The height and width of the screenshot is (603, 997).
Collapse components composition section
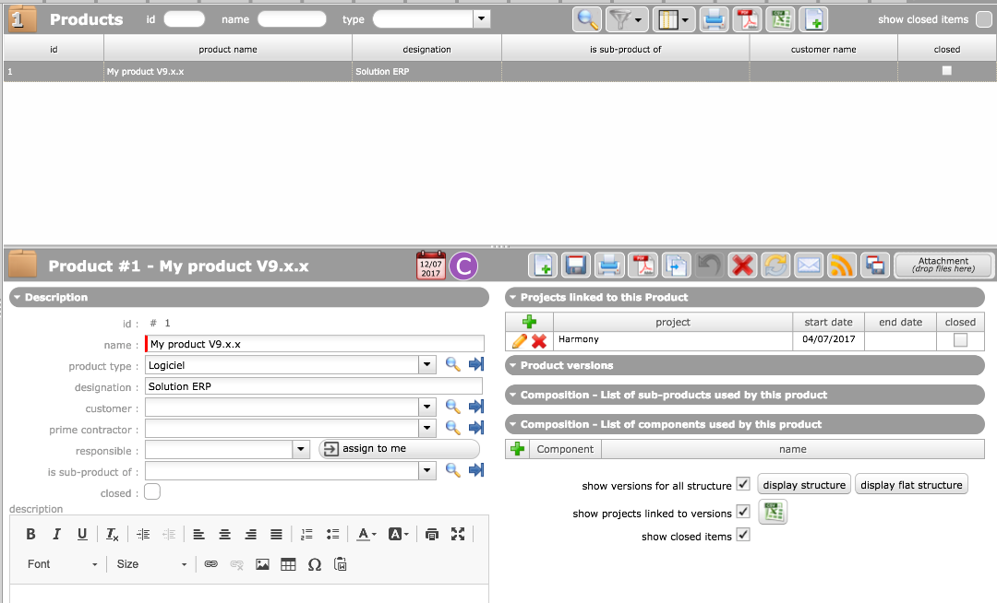(745, 424)
